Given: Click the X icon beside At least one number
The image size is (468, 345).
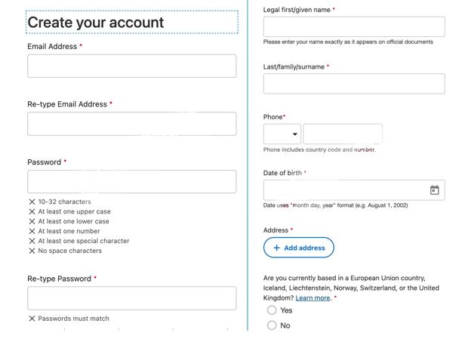Looking at the screenshot, I should point(32,231).
